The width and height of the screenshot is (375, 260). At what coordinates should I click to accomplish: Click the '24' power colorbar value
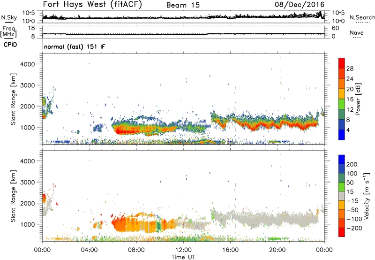(350, 79)
